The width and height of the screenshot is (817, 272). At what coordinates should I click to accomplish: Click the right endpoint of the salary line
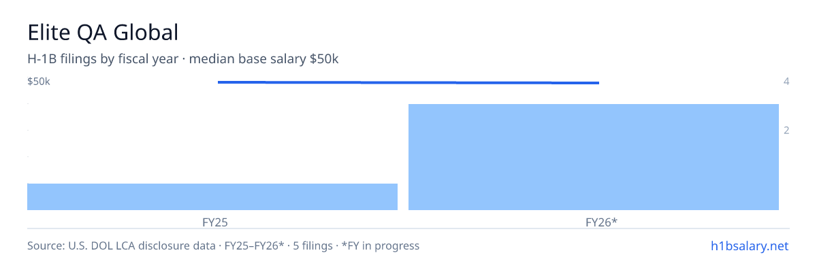tap(598, 83)
